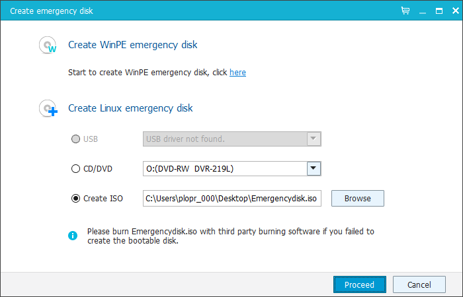Open the DVD-RW drive dropdown arrow
The width and height of the screenshot is (463, 297).
pyautogui.click(x=314, y=168)
